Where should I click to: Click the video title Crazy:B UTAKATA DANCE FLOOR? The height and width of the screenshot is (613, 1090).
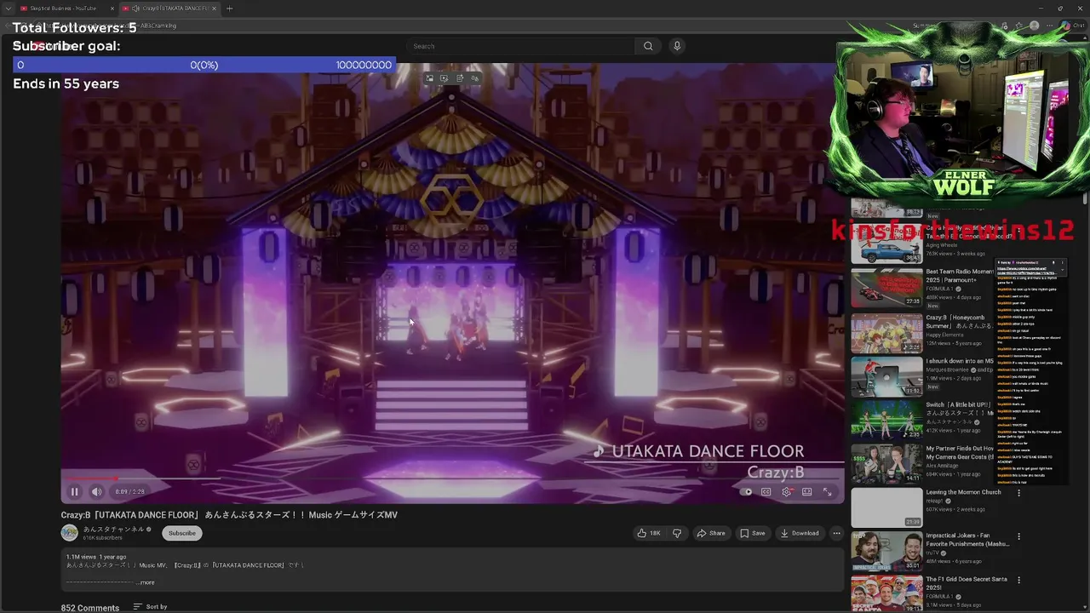[x=229, y=515]
